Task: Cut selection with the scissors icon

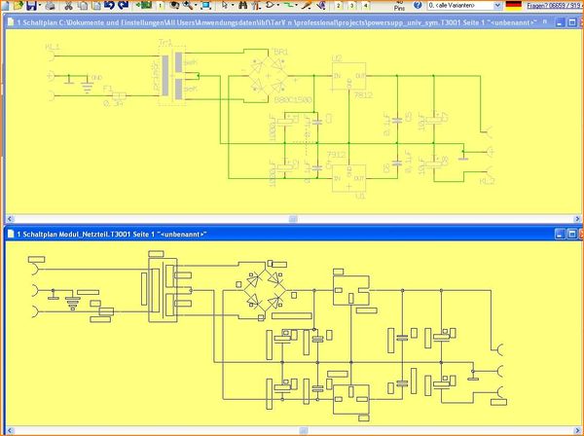Action: pos(68,6)
